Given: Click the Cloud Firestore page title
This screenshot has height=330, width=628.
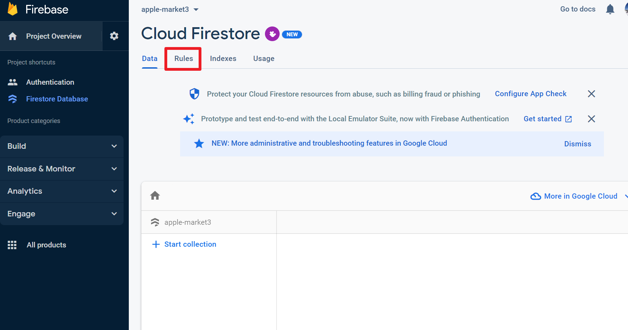Looking at the screenshot, I should coord(200,33).
